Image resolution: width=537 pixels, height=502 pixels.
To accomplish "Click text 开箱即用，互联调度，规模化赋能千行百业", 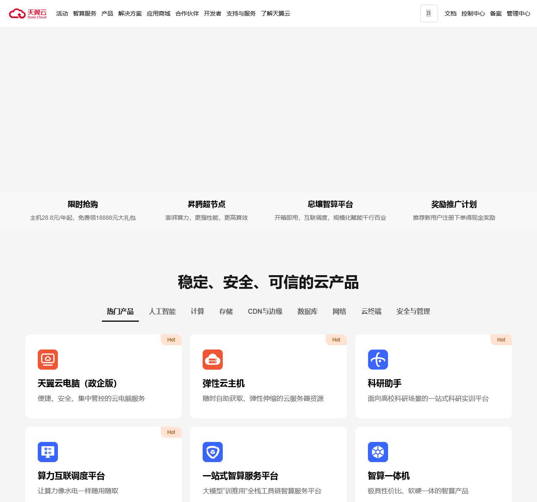I will [330, 218].
